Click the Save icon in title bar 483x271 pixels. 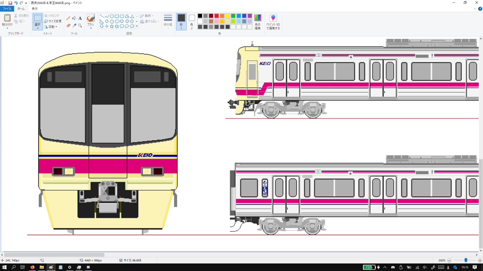10,3
